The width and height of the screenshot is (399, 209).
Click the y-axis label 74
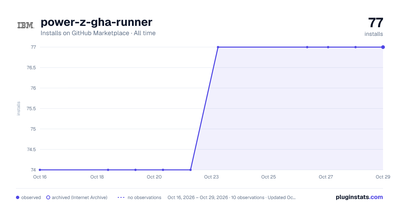point(33,170)
